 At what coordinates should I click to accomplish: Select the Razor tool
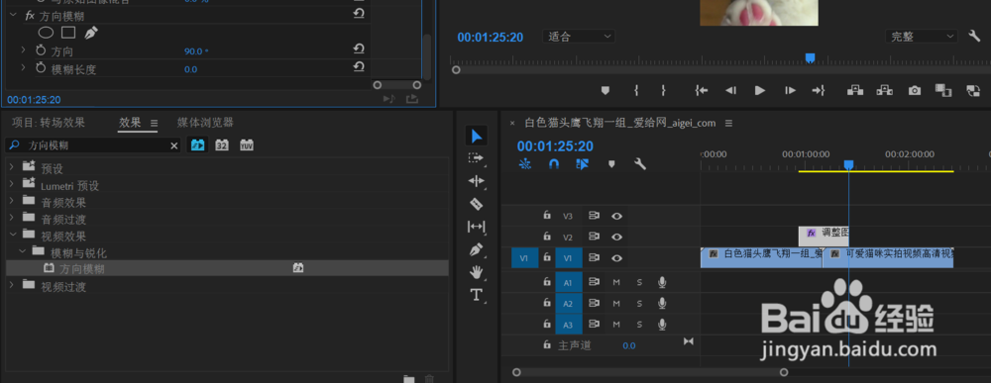[477, 204]
